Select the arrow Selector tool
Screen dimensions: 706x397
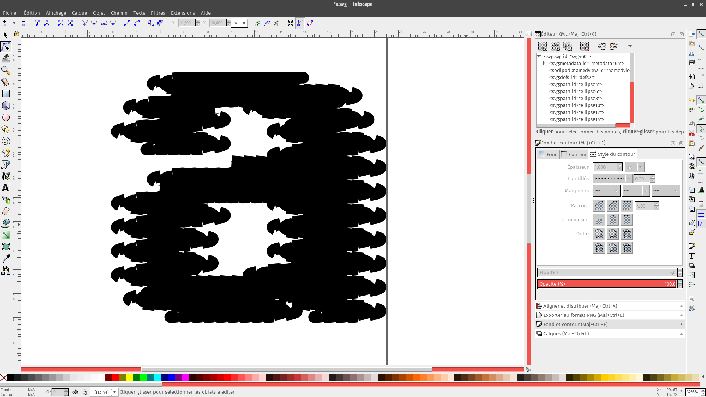(x=6, y=35)
